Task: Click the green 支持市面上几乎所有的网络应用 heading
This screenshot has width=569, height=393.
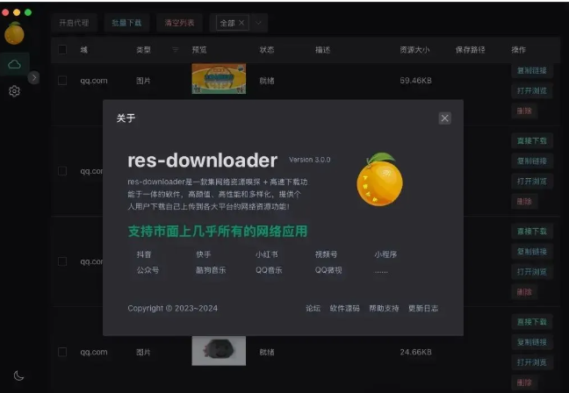Action: point(218,232)
